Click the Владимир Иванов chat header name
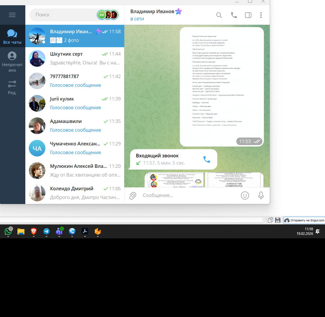 152,11
